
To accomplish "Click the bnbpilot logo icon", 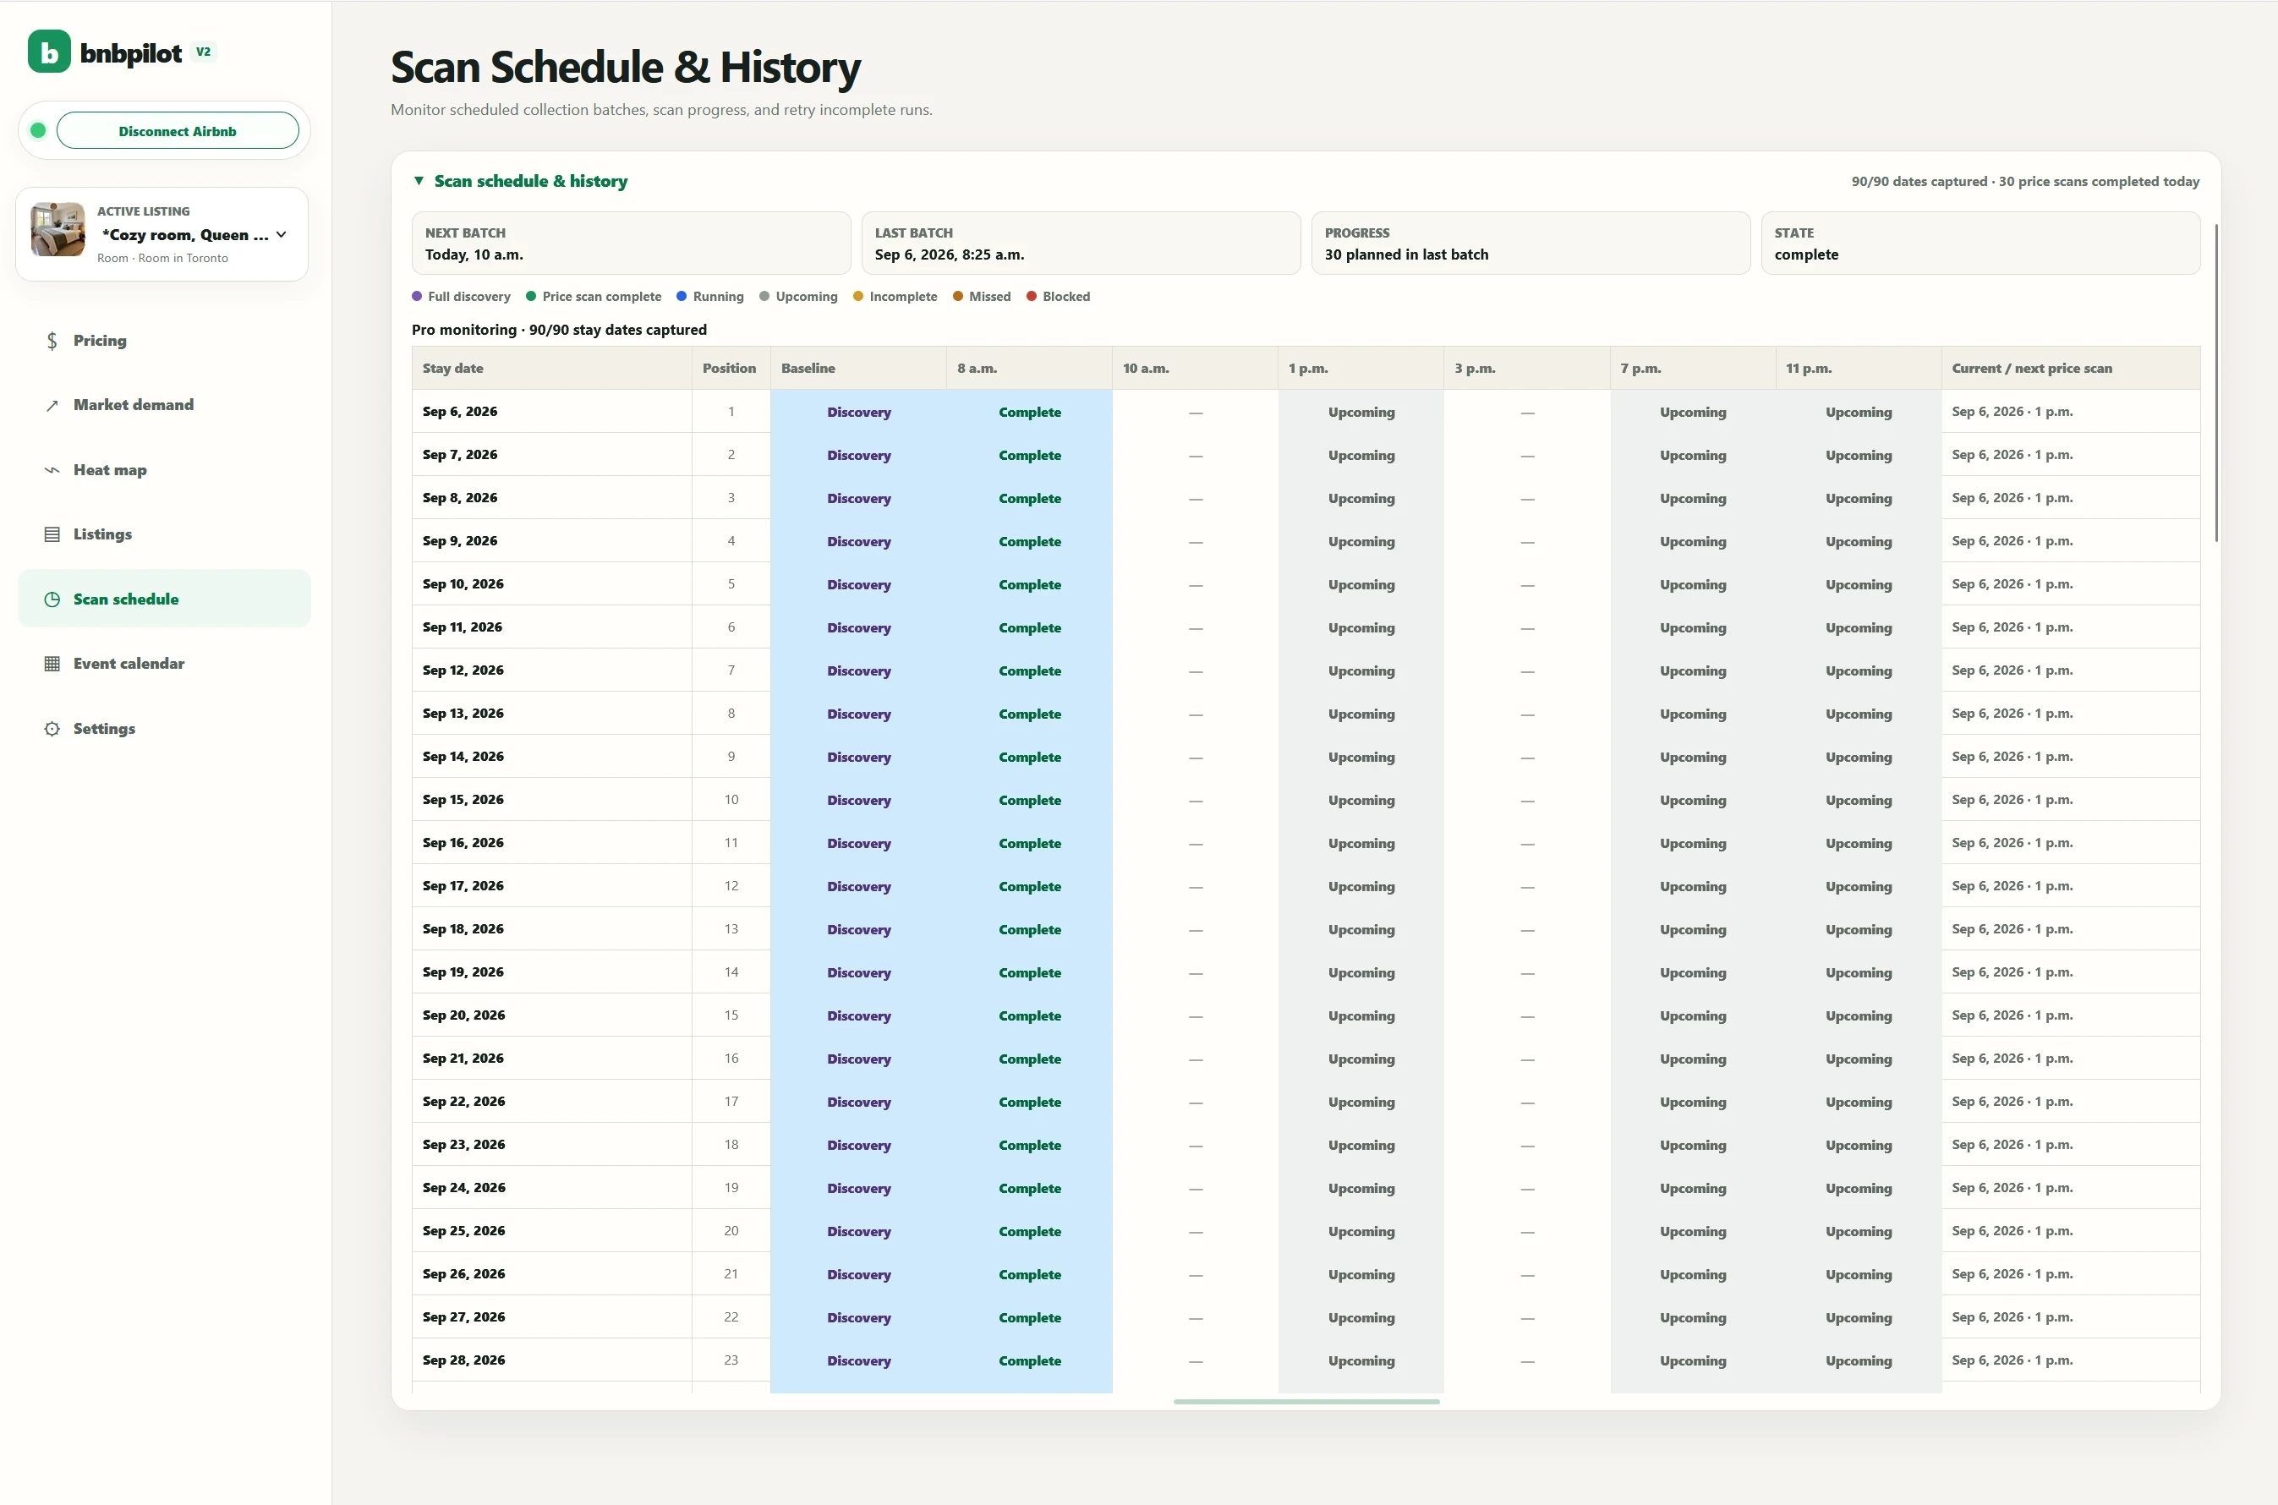I will (49, 52).
